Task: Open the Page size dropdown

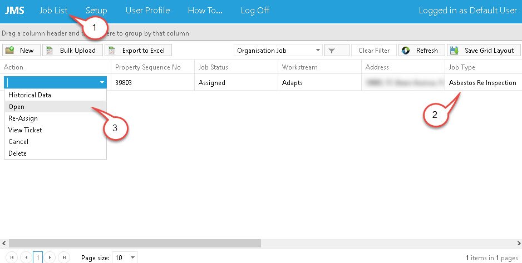Action: (x=133, y=257)
